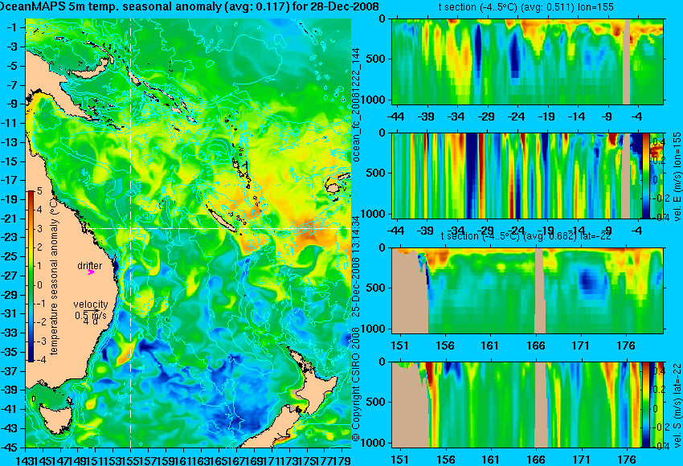Click the vertical dashed lon=155 section line

(x=131, y=234)
